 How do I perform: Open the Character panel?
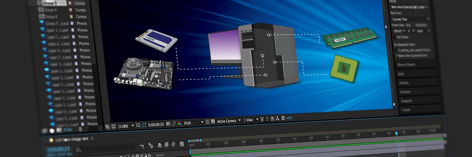click(405, 92)
